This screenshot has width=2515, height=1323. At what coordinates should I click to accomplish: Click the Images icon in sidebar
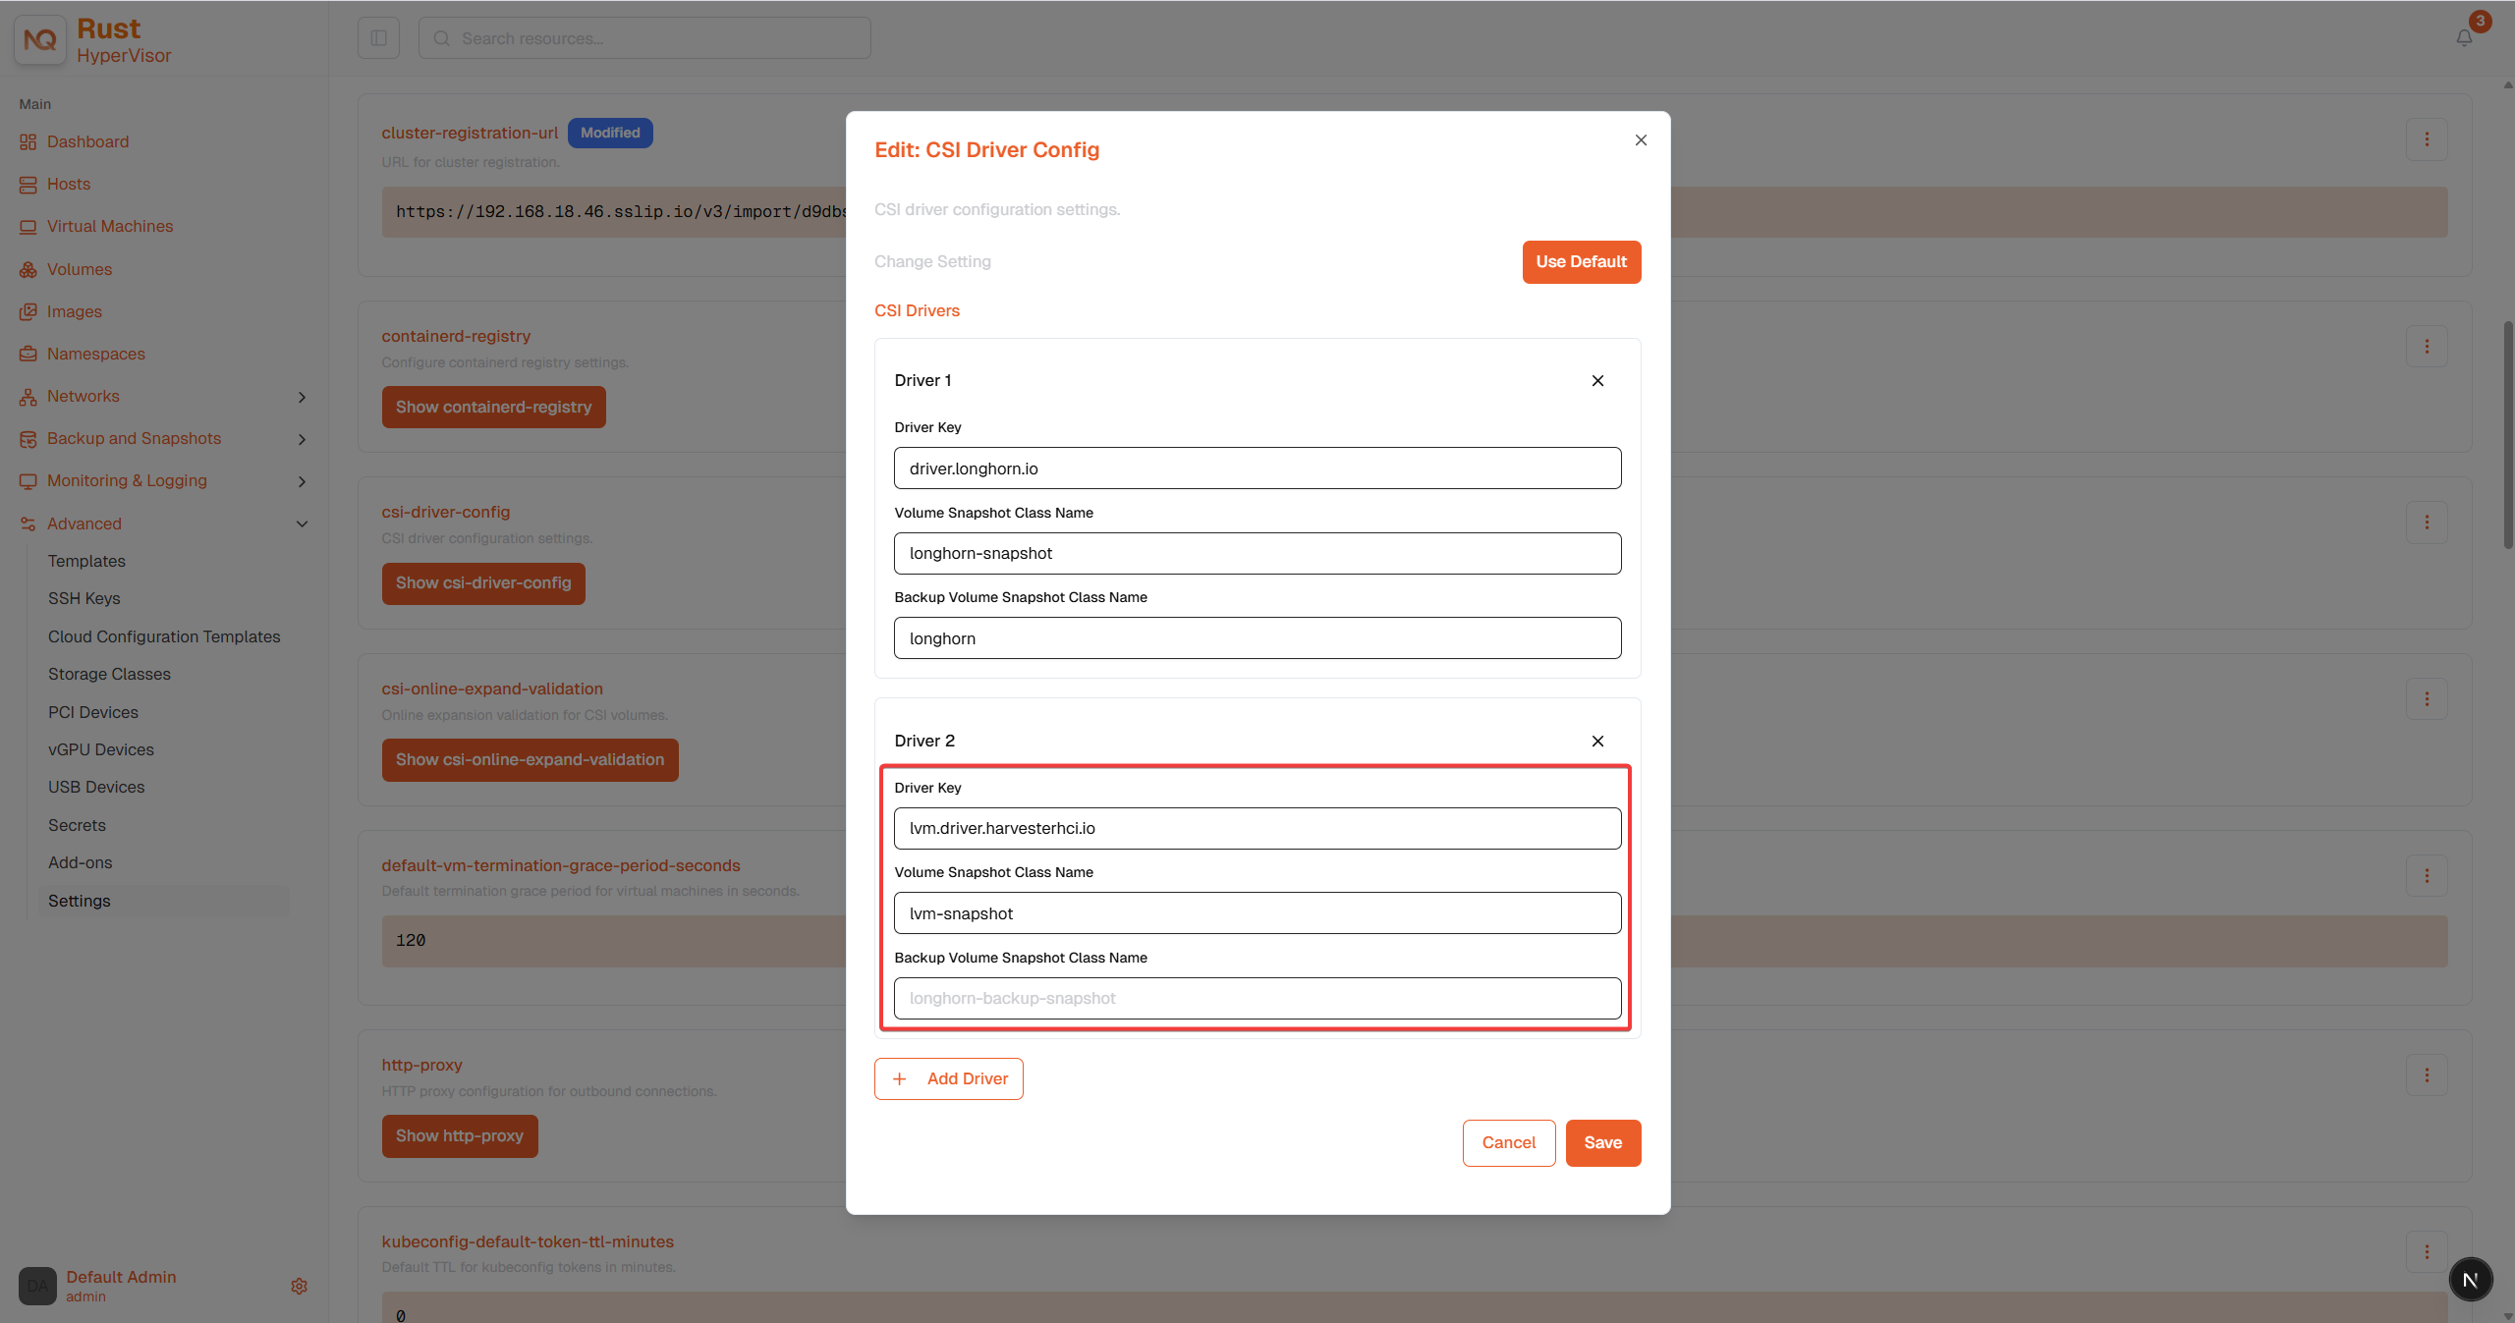coord(28,311)
